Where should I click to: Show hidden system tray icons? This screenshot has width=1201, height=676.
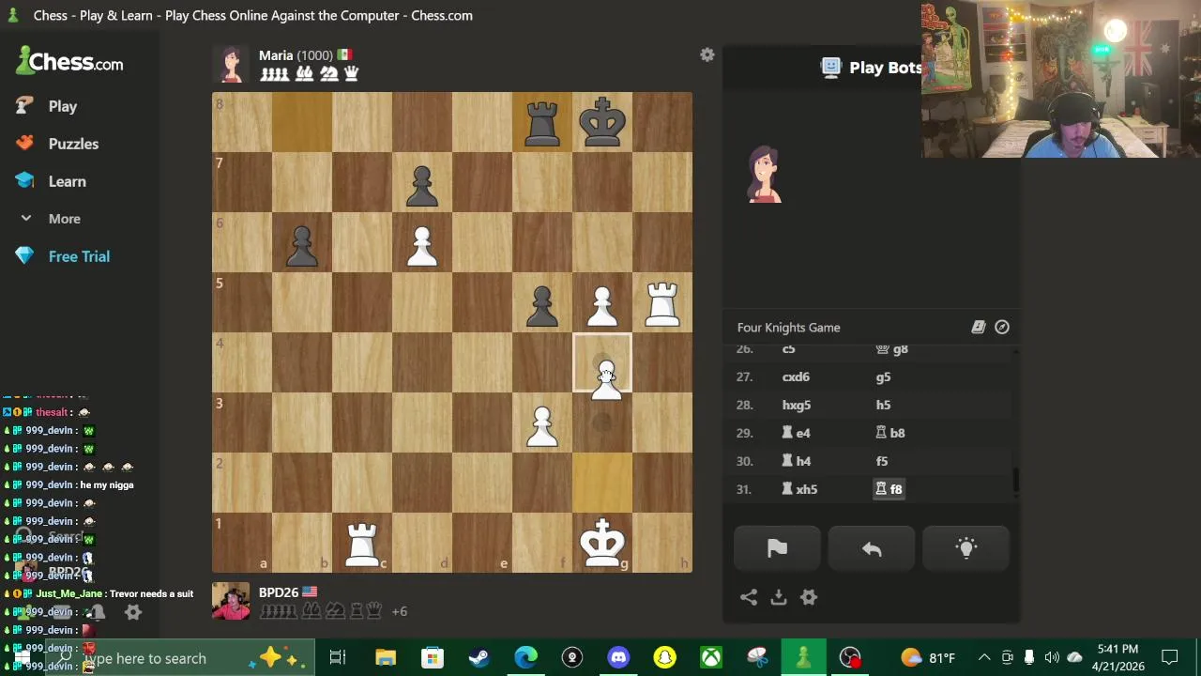[x=984, y=657]
